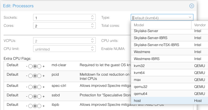Set ibpb flag to off (minus radio)
The width and height of the screenshot is (208, 110).
pyautogui.click(x=30, y=106)
